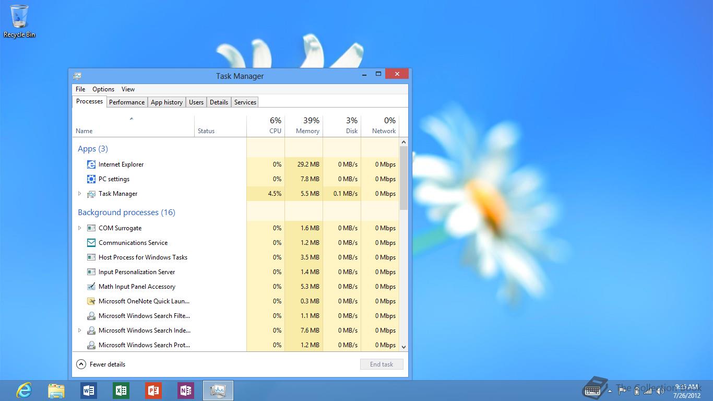Open the View menu
Screen dimensions: 713x401
coord(128,89)
